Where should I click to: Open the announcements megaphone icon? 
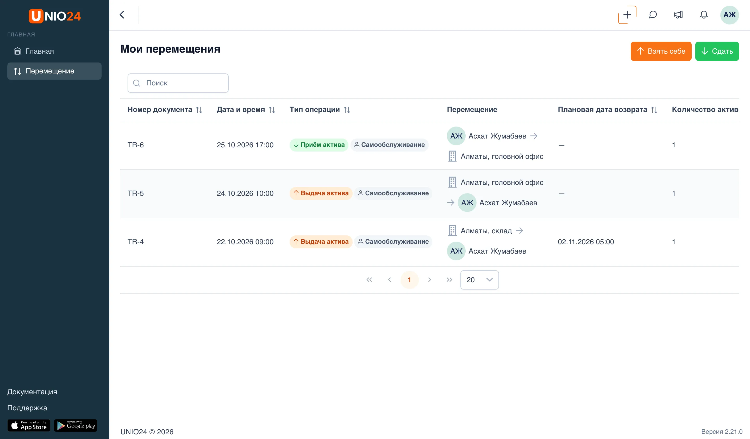coord(678,15)
